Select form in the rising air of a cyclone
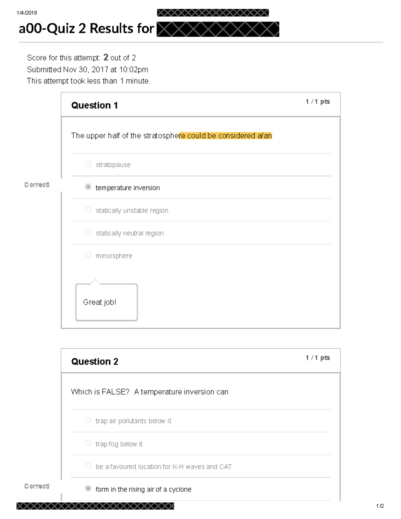Image resolution: width=401 pixels, height=519 pixels. 88,488
